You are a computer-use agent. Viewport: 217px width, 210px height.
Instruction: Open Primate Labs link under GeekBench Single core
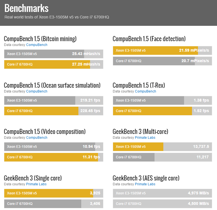pyautogui.click(x=36, y=184)
